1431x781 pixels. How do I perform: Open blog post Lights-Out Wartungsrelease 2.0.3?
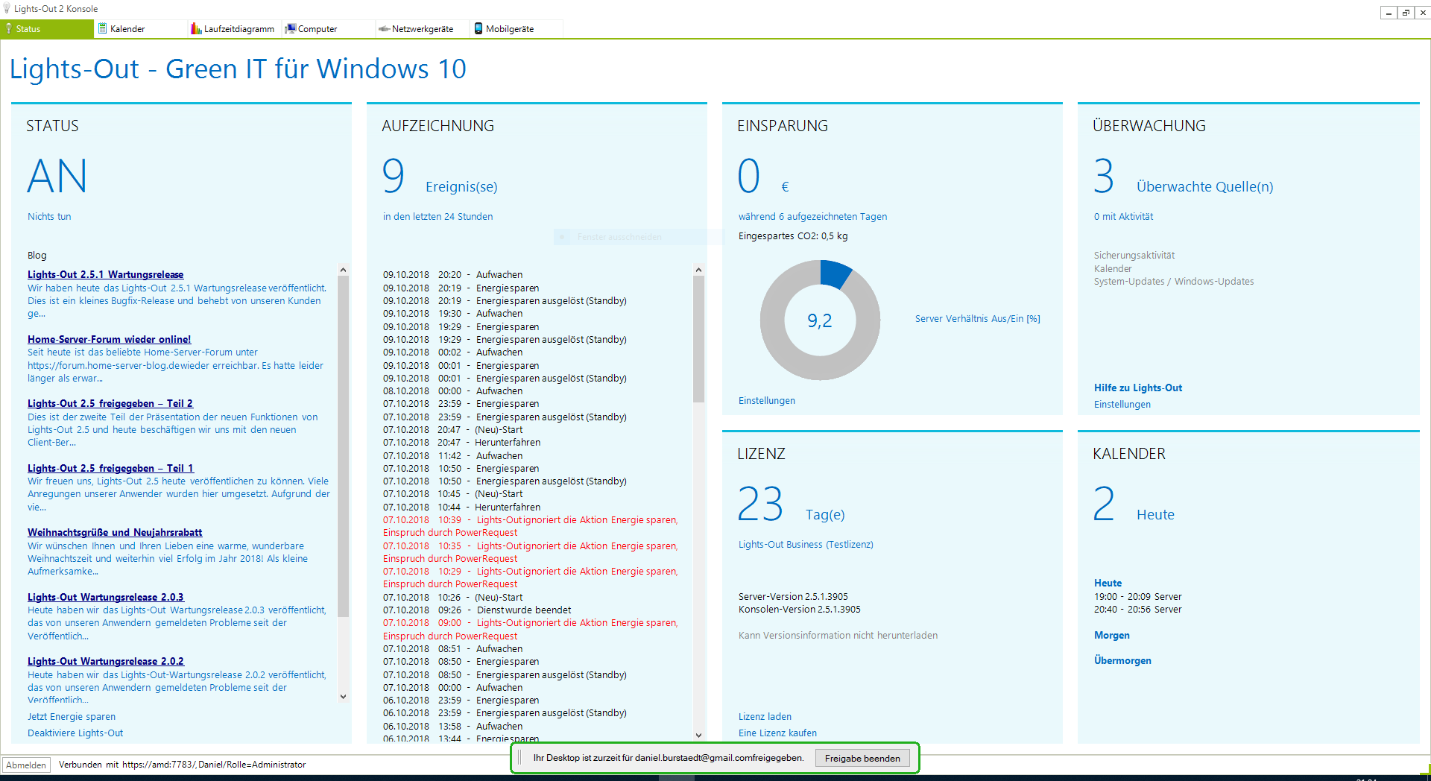(x=105, y=597)
